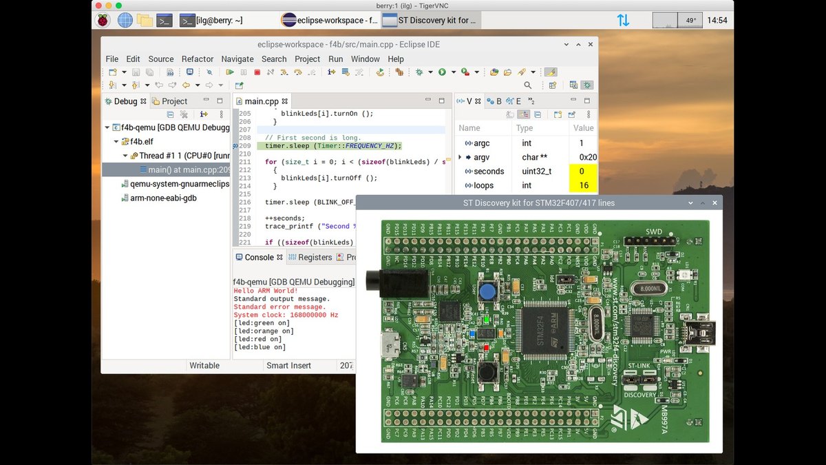The width and height of the screenshot is (826, 465).
Task: Push the blue user button on Discovery board
Action: click(x=488, y=291)
